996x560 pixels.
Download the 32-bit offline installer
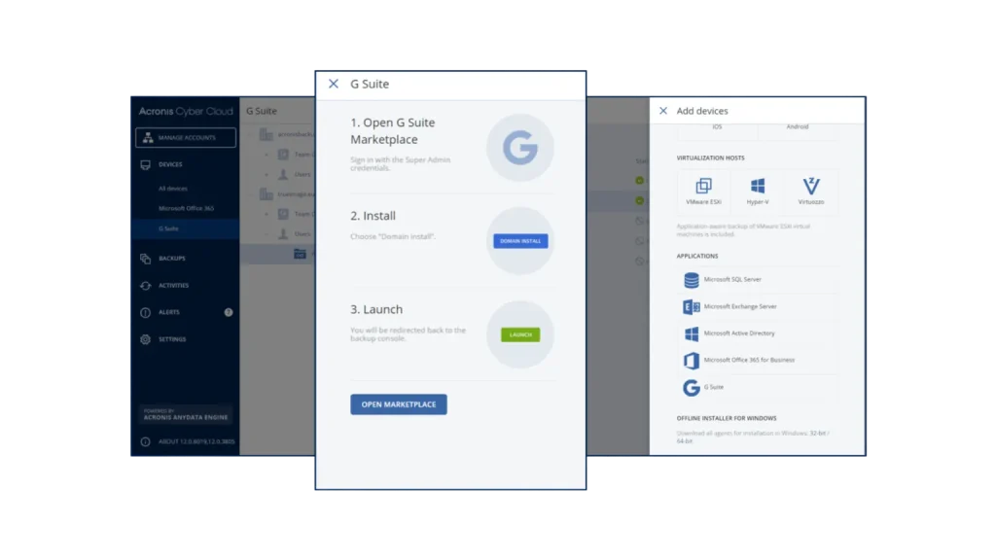pos(817,433)
